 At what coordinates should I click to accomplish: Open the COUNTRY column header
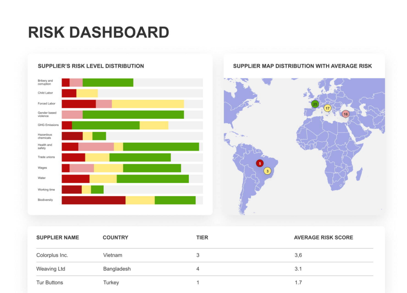tap(115, 237)
